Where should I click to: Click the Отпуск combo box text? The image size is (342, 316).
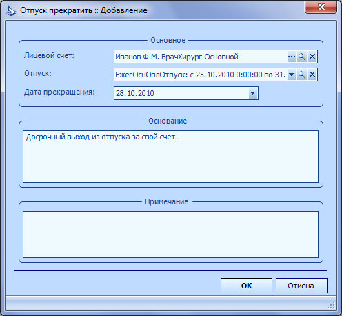(201, 75)
